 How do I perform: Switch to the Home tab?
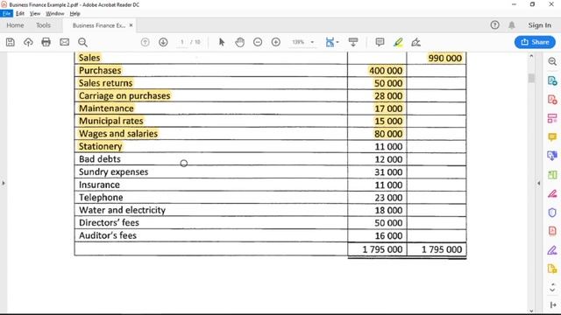tap(15, 25)
